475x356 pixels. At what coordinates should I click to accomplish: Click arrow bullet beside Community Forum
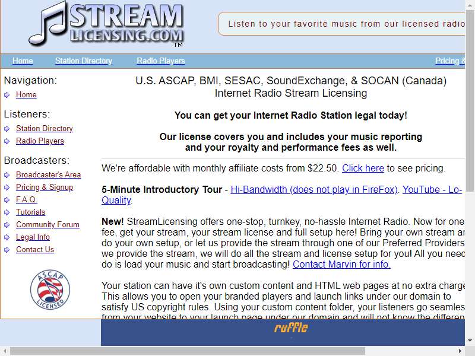(x=7, y=225)
